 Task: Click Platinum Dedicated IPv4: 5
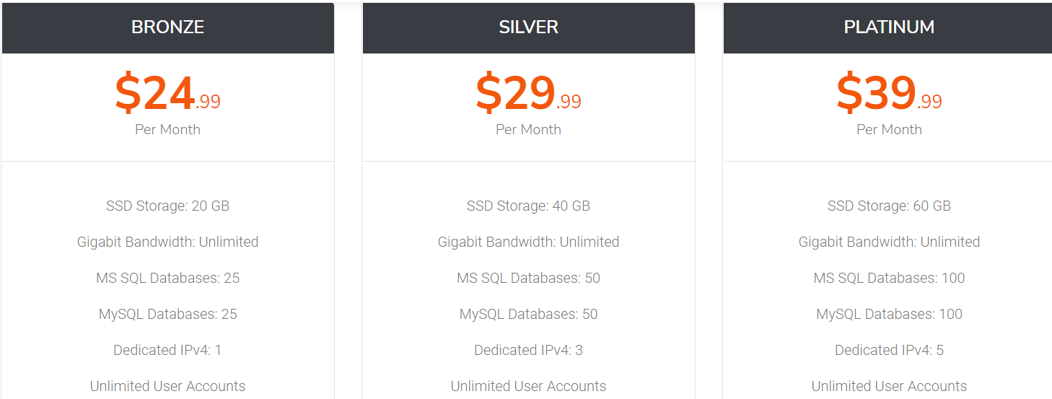(x=889, y=350)
